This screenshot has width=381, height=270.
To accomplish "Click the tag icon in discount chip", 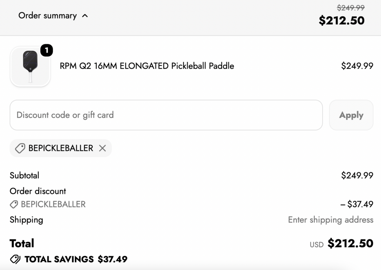I will pyautogui.click(x=20, y=148).
